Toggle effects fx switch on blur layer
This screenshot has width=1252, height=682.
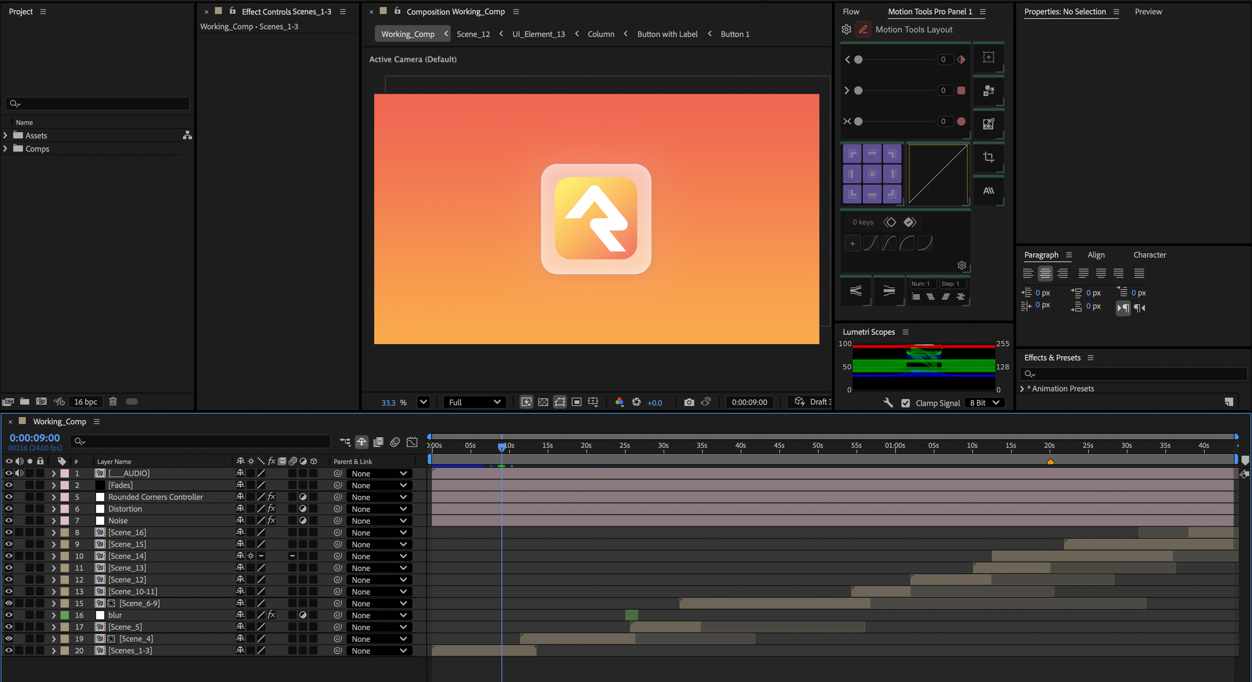pos(271,615)
